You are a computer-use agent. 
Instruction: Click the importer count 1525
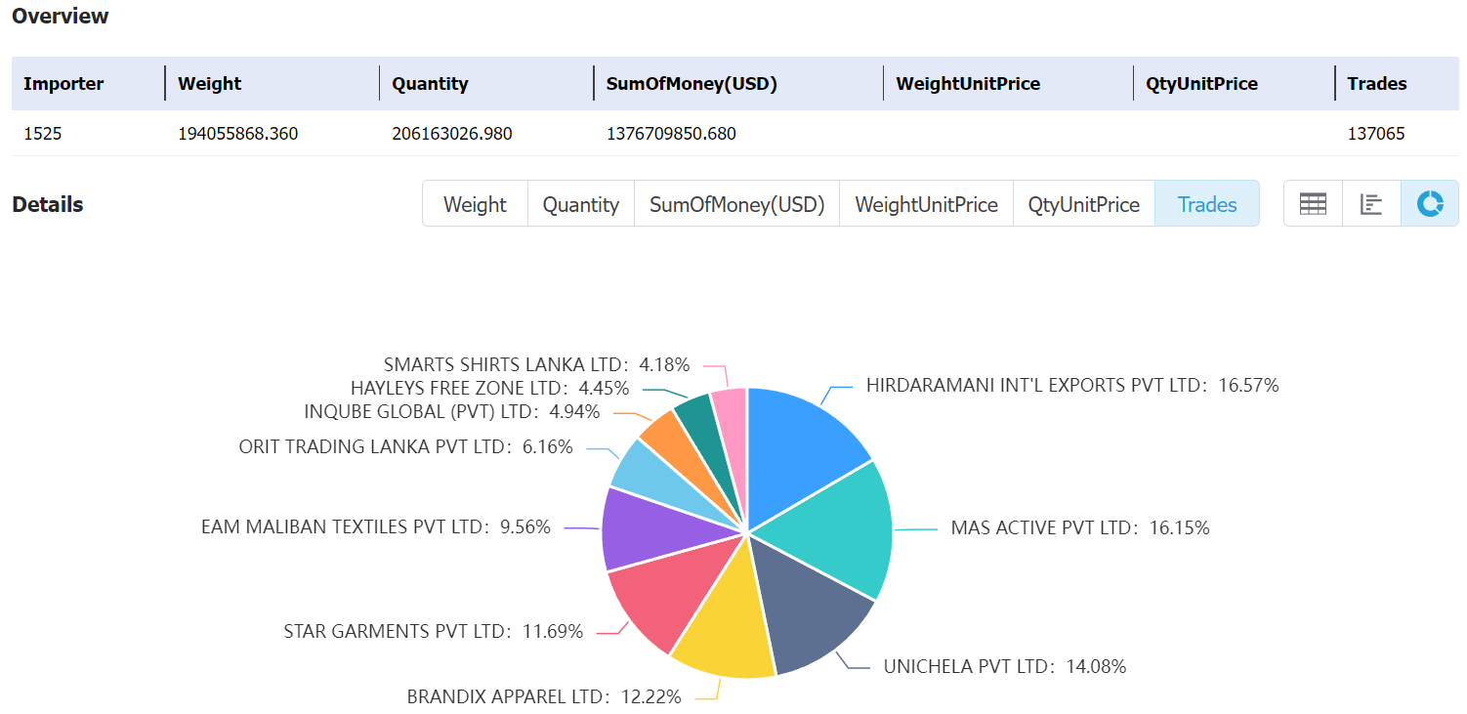pyautogui.click(x=42, y=133)
